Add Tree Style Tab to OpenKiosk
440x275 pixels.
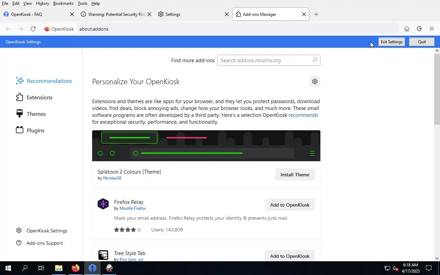tap(290, 256)
